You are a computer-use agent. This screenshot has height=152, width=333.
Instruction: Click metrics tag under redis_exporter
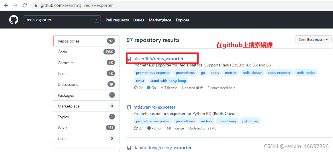pos(231,73)
